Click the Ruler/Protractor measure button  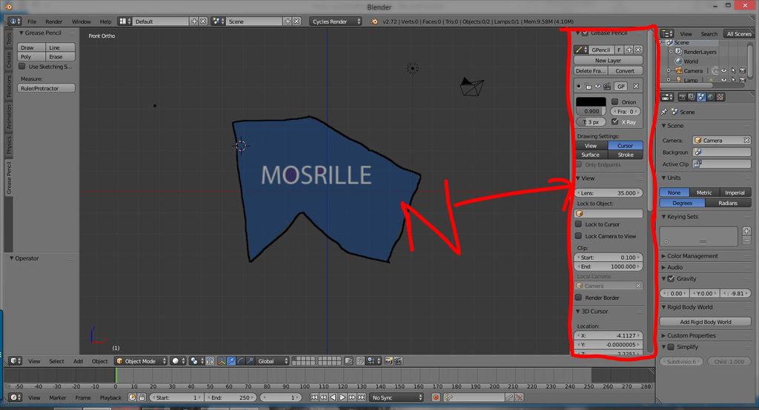click(x=47, y=88)
